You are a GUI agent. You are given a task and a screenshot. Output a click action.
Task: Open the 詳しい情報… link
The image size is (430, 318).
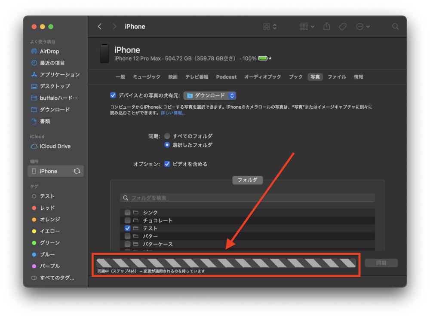click(x=173, y=113)
